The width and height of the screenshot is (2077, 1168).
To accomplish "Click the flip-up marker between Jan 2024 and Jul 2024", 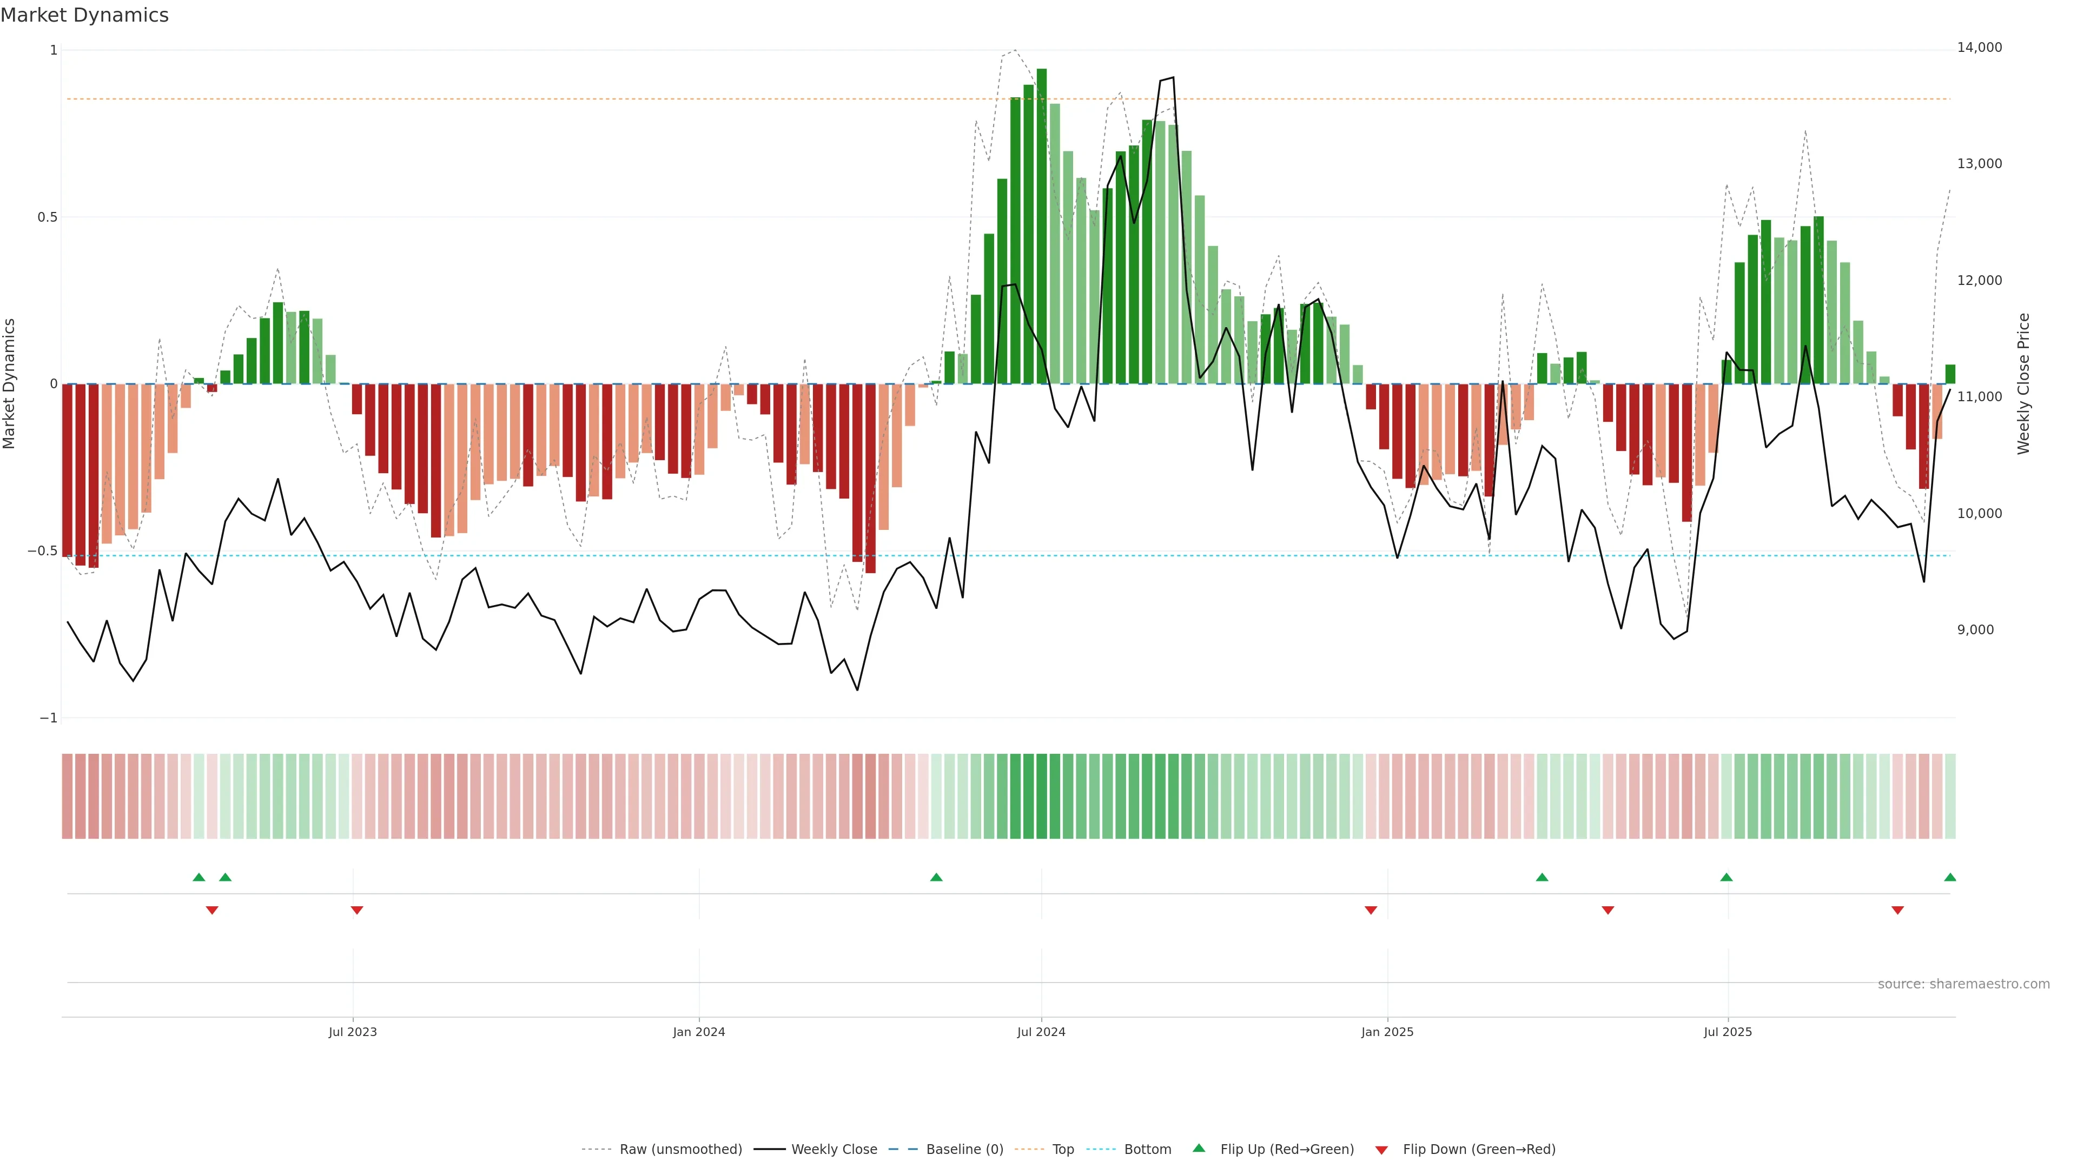I will tap(936, 877).
